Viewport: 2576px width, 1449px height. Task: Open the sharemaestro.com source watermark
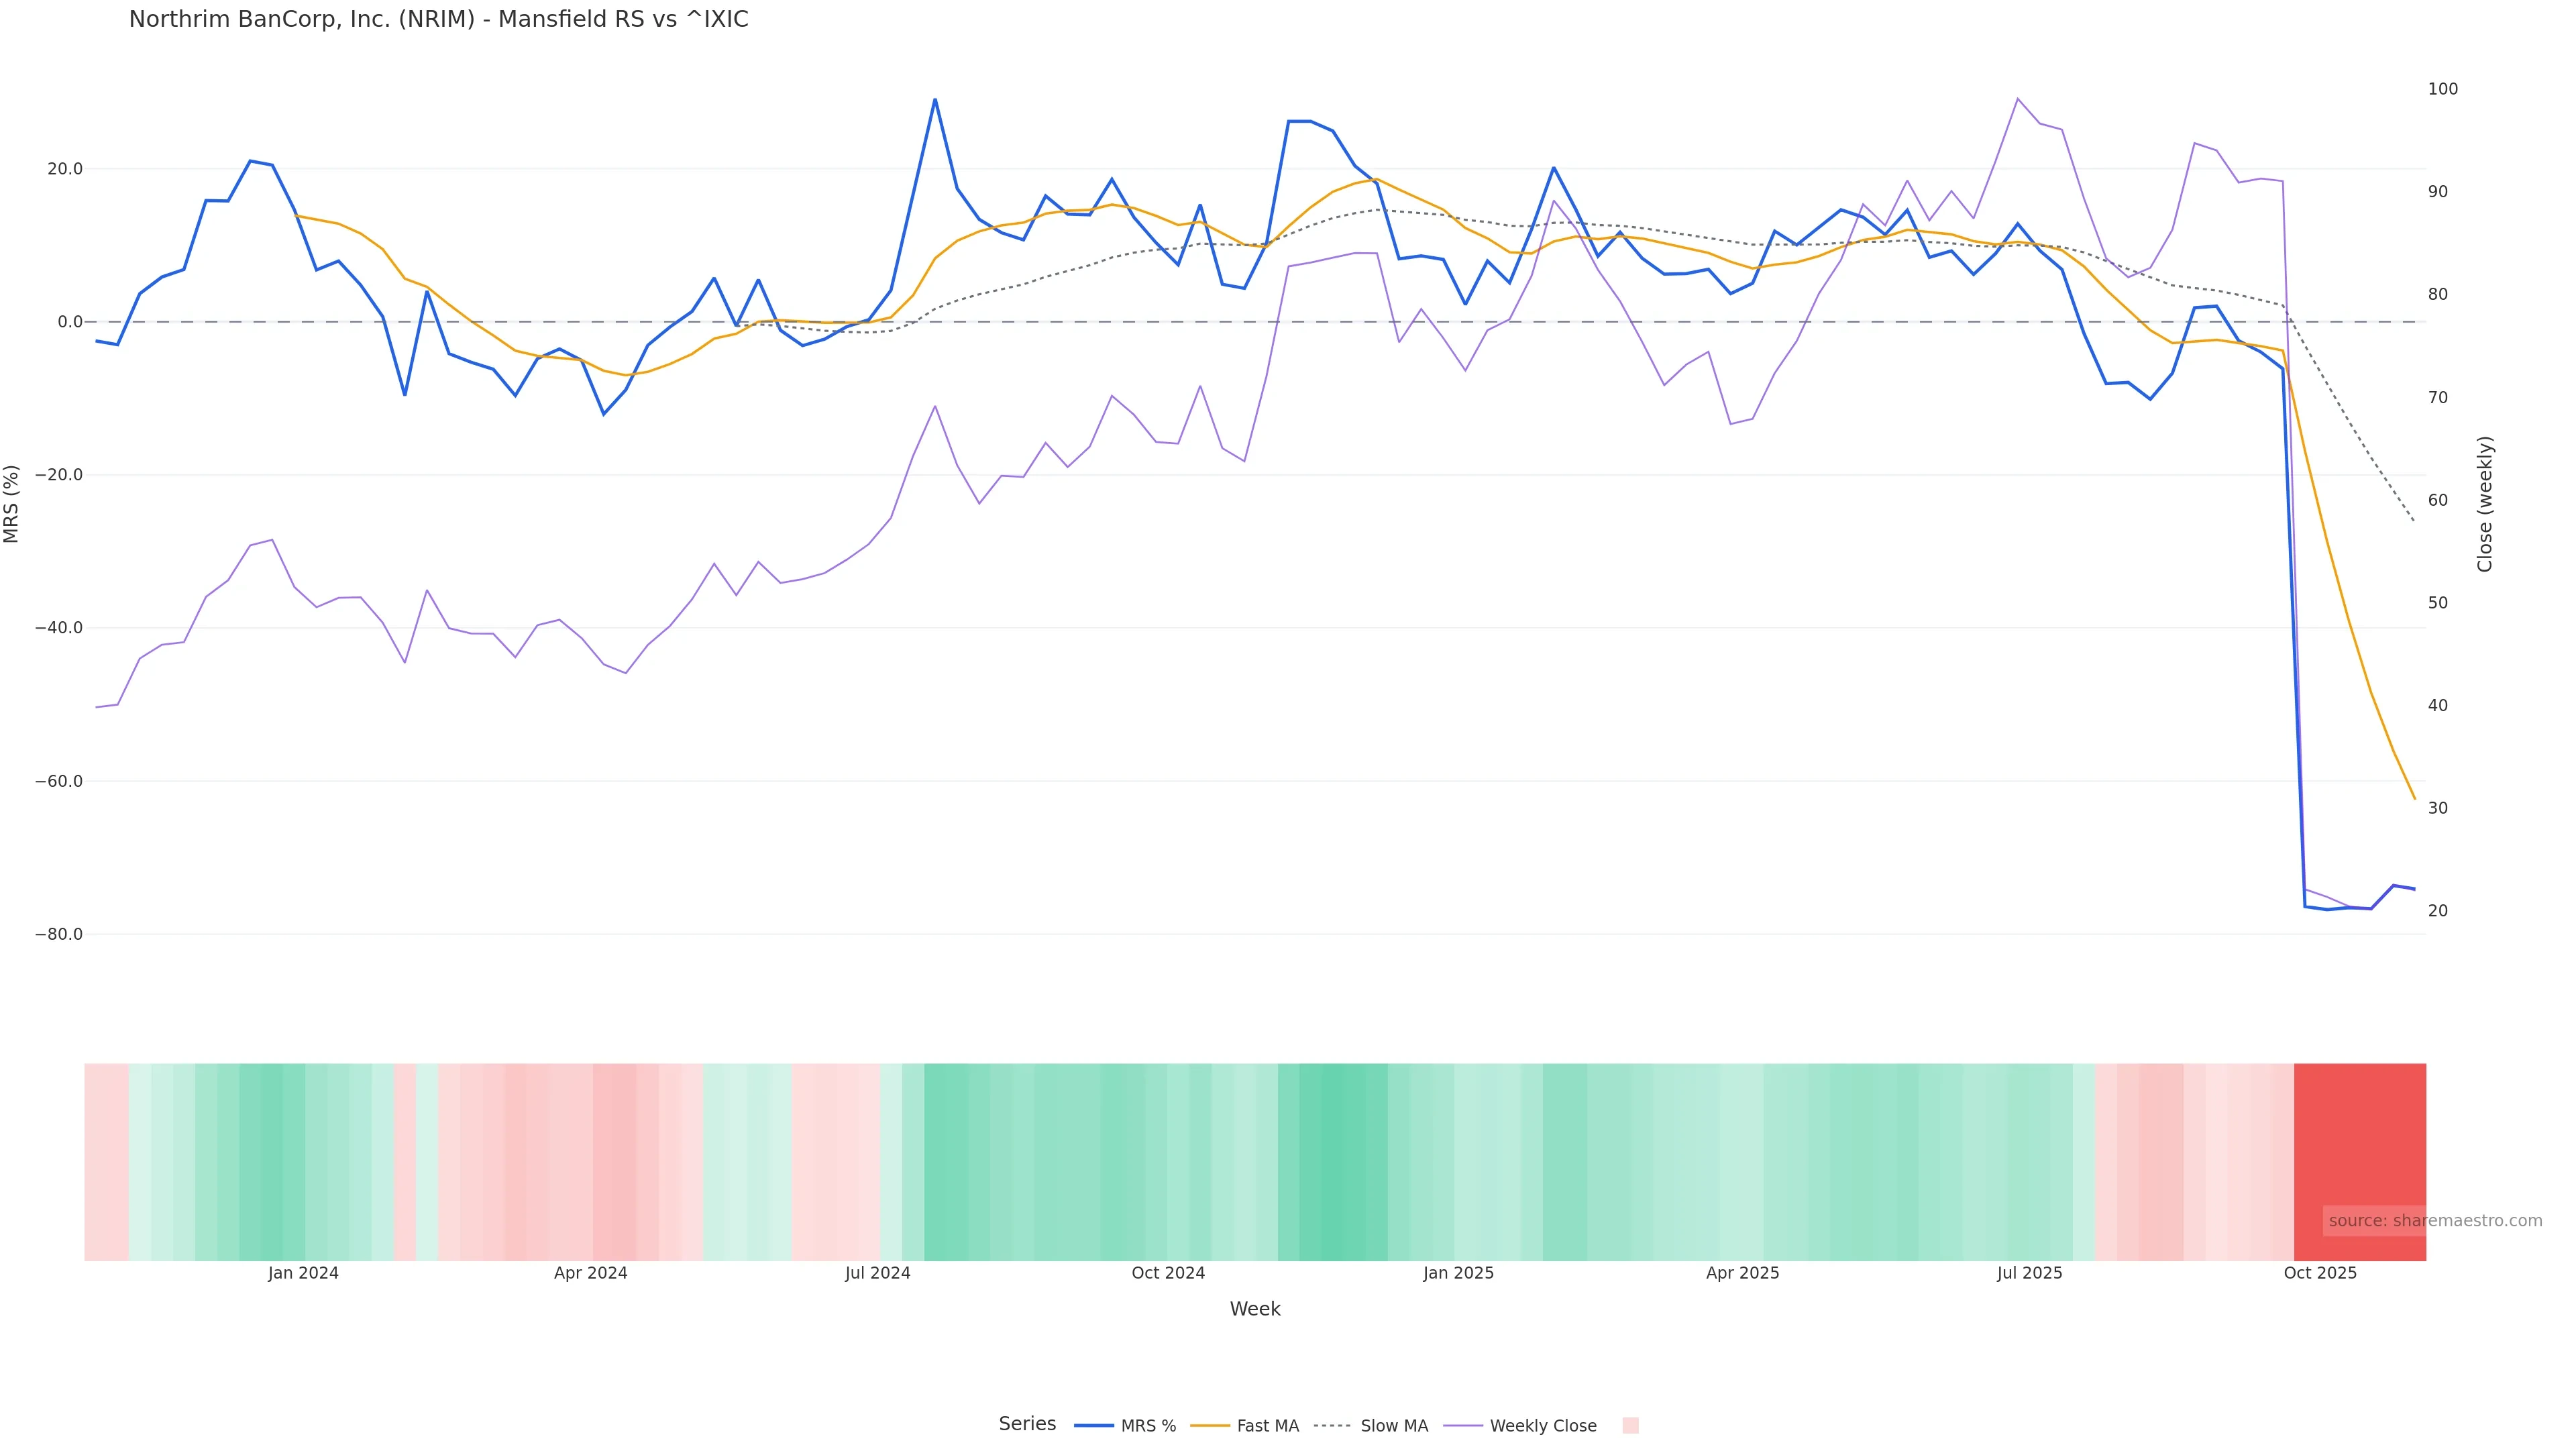[x=2434, y=1221]
